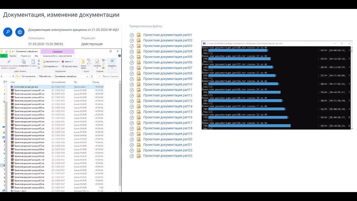
Task: Click Explorer ribbon 'Вставить' paste icon
Action: (x=33, y=62)
